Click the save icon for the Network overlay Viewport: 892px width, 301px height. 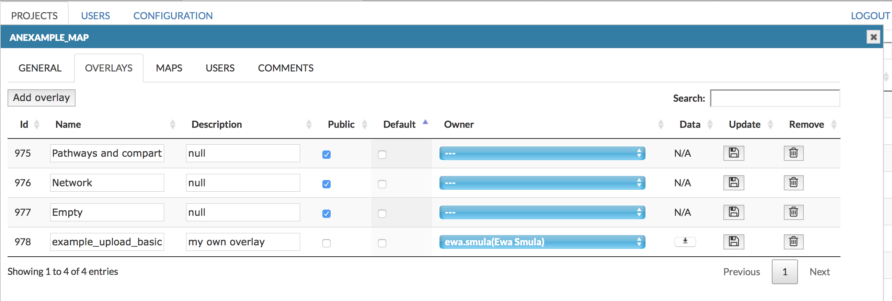click(x=733, y=182)
